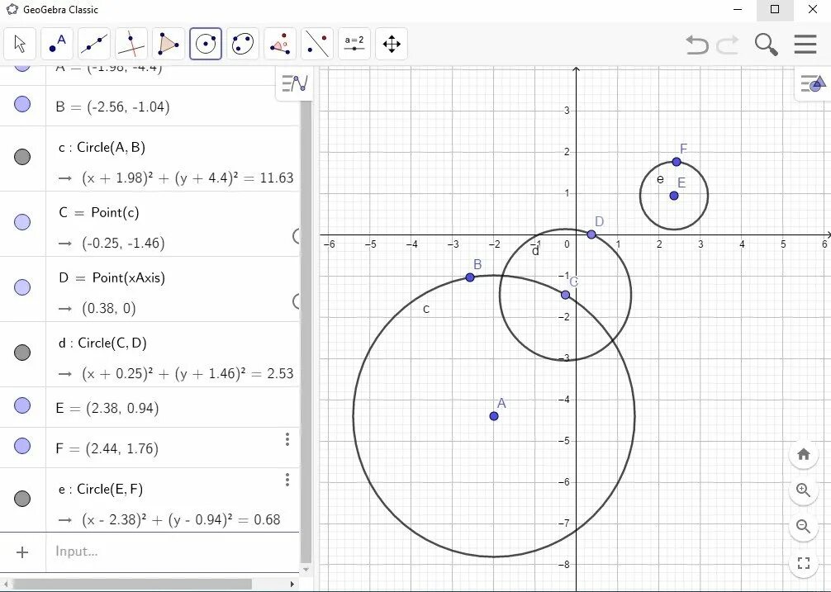The image size is (831, 592).
Task: Open the Graphics view style bar
Action: [813, 83]
